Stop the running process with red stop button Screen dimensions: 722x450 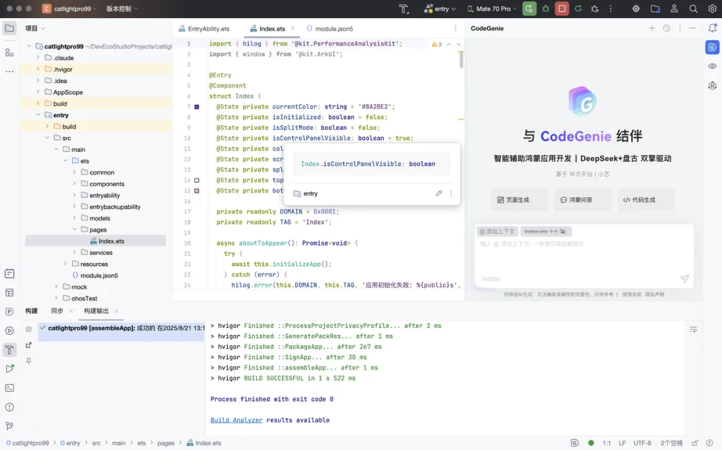pos(562,9)
